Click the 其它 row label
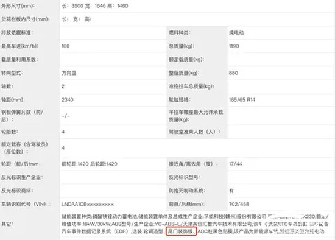This screenshot has width=335, height=240. click(7, 224)
